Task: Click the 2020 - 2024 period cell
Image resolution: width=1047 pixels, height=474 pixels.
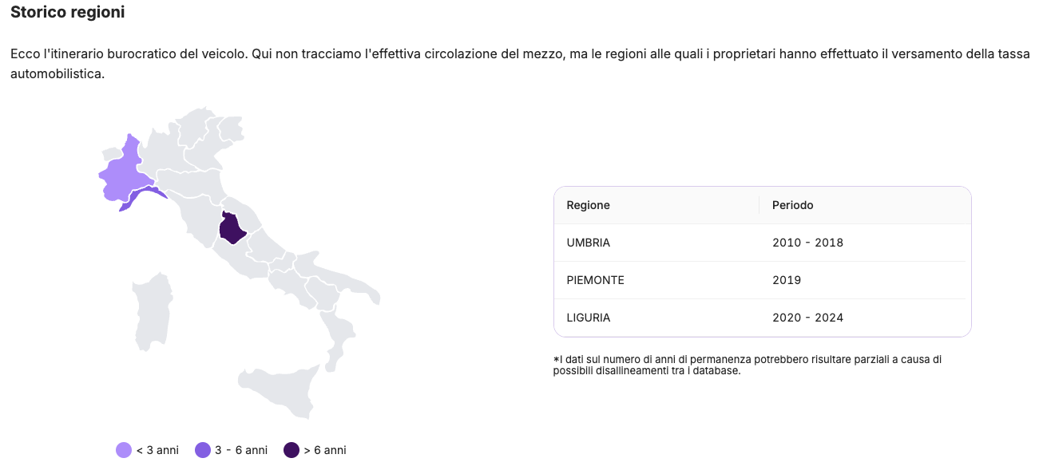Action: click(808, 318)
